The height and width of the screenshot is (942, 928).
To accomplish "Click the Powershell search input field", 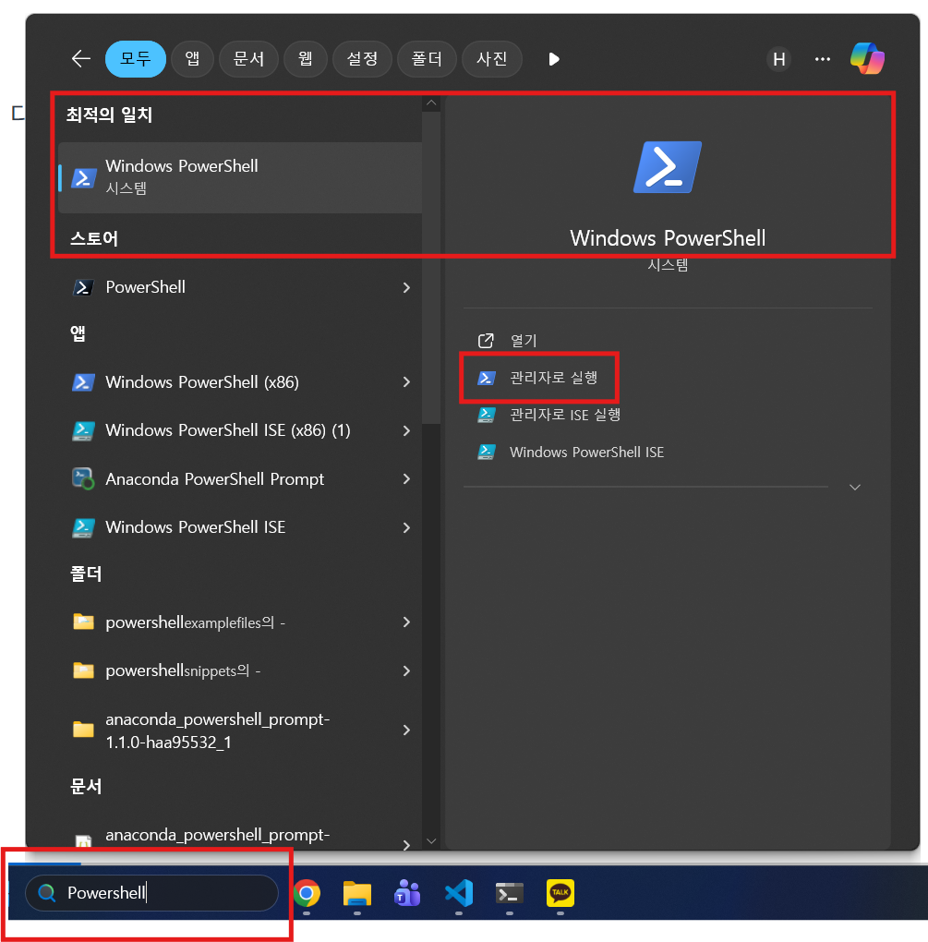I will pos(152,893).
